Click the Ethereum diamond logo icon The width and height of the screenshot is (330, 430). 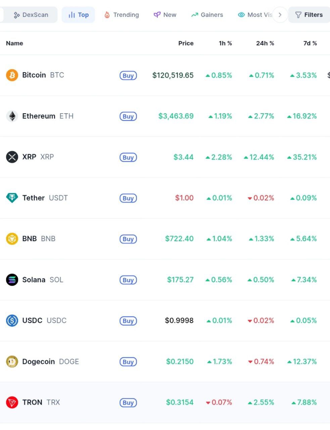pos(12,116)
